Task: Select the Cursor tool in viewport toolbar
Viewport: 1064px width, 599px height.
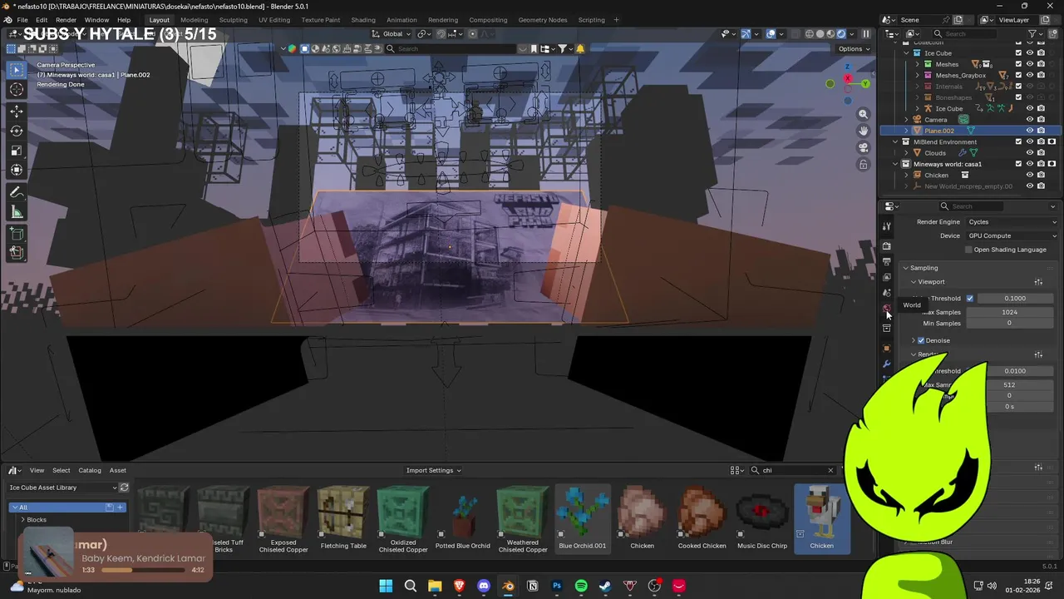Action: click(17, 90)
